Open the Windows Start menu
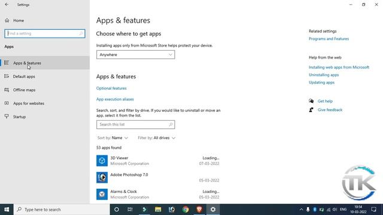 click(x=7, y=210)
